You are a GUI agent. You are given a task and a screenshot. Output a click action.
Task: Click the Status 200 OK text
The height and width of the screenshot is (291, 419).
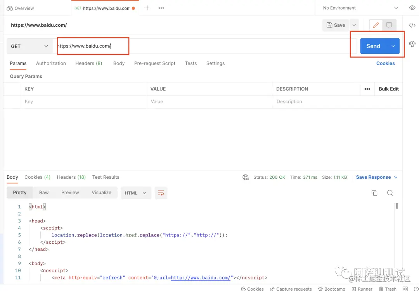click(x=269, y=177)
